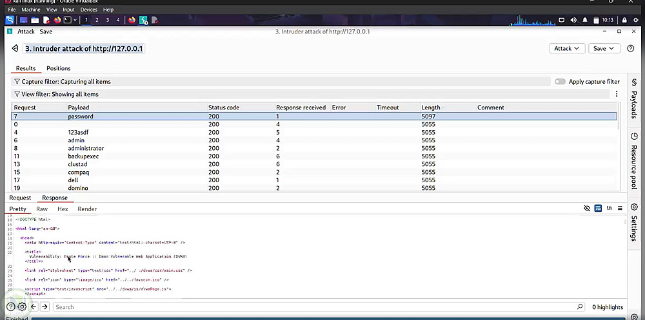Viewport: 645px width, 320px height.
Task: Open the file manager panel icon
Action: click(x=35, y=20)
